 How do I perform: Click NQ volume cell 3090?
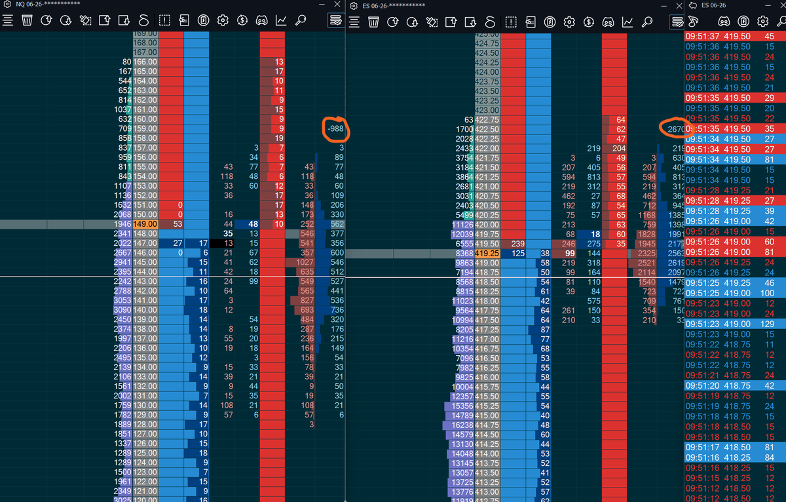tap(123, 309)
